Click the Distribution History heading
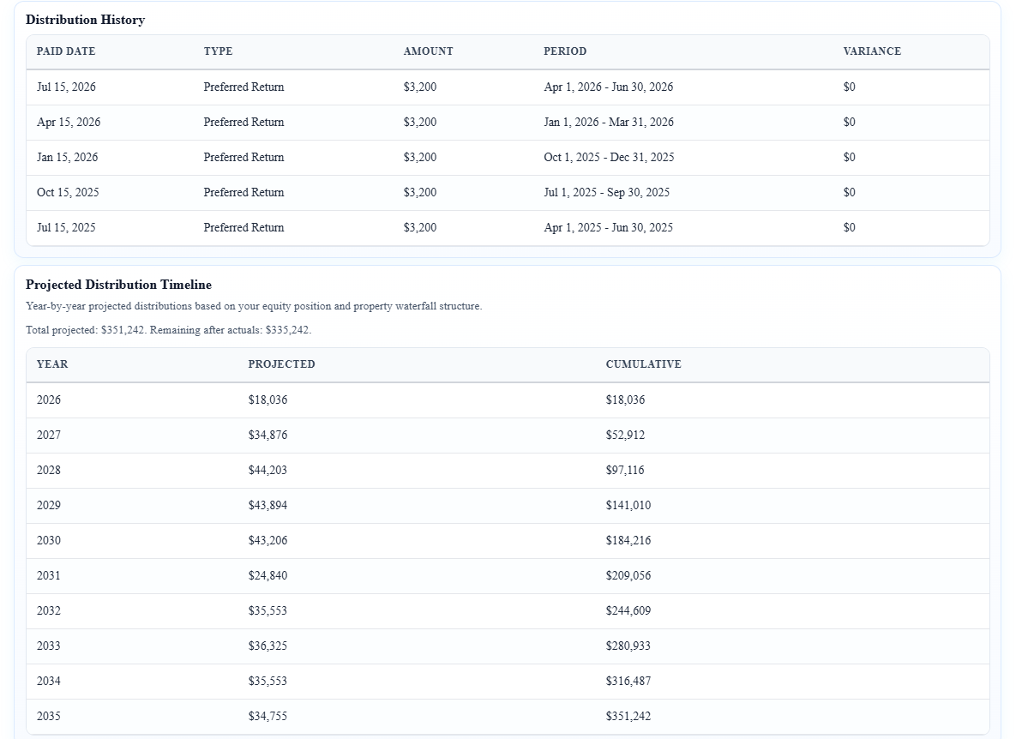 [86, 20]
